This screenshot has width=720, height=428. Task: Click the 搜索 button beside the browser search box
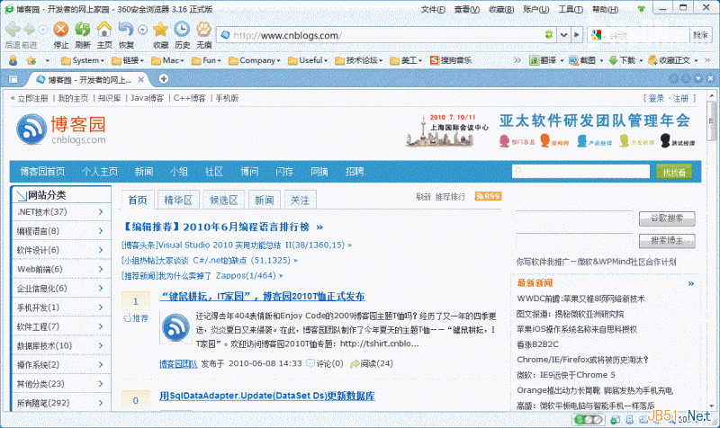700,35
